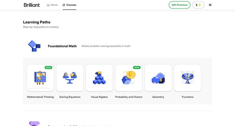Open the Solving Equations scale icon
The height and width of the screenshot is (126, 235).
70,78
